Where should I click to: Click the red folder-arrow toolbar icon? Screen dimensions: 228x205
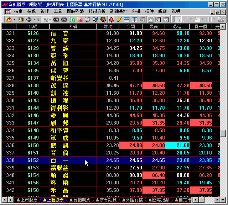click(9, 20)
